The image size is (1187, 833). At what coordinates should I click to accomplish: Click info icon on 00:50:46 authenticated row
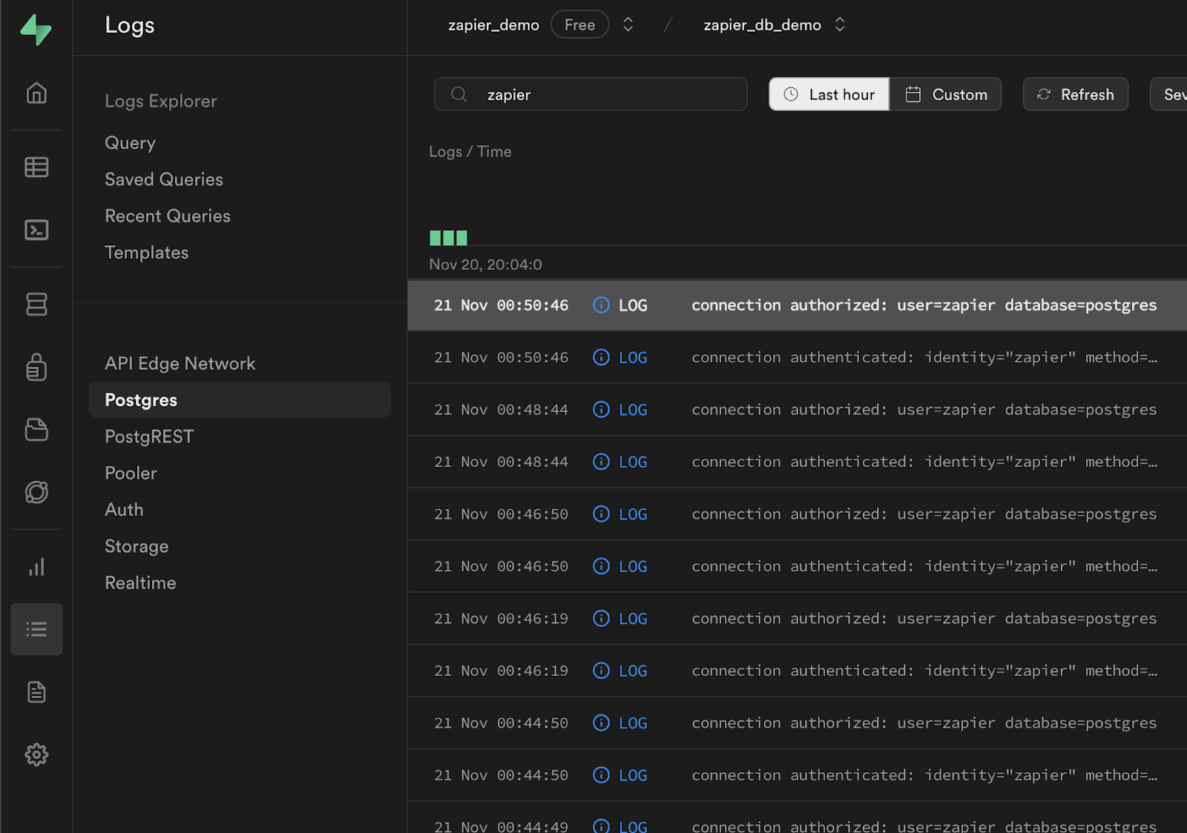(x=601, y=357)
